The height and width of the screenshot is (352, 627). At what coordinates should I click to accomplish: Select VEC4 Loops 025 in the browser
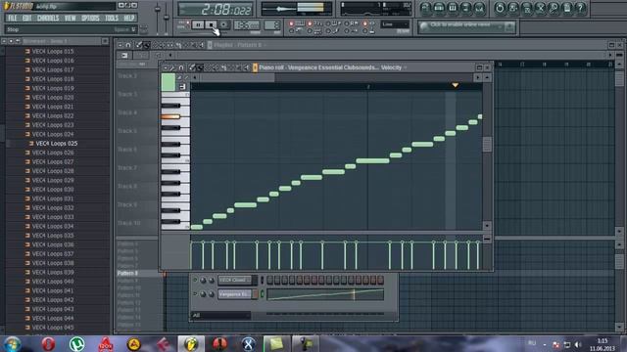pyautogui.click(x=57, y=144)
